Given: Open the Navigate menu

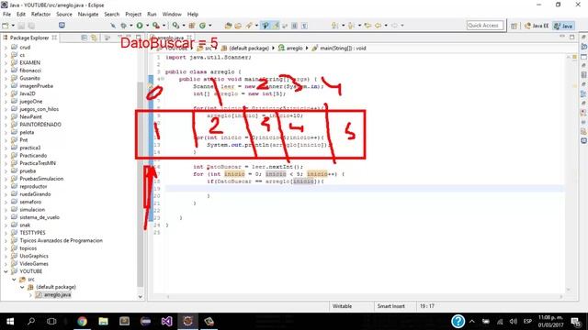Looking at the screenshot, I should 88,15.
